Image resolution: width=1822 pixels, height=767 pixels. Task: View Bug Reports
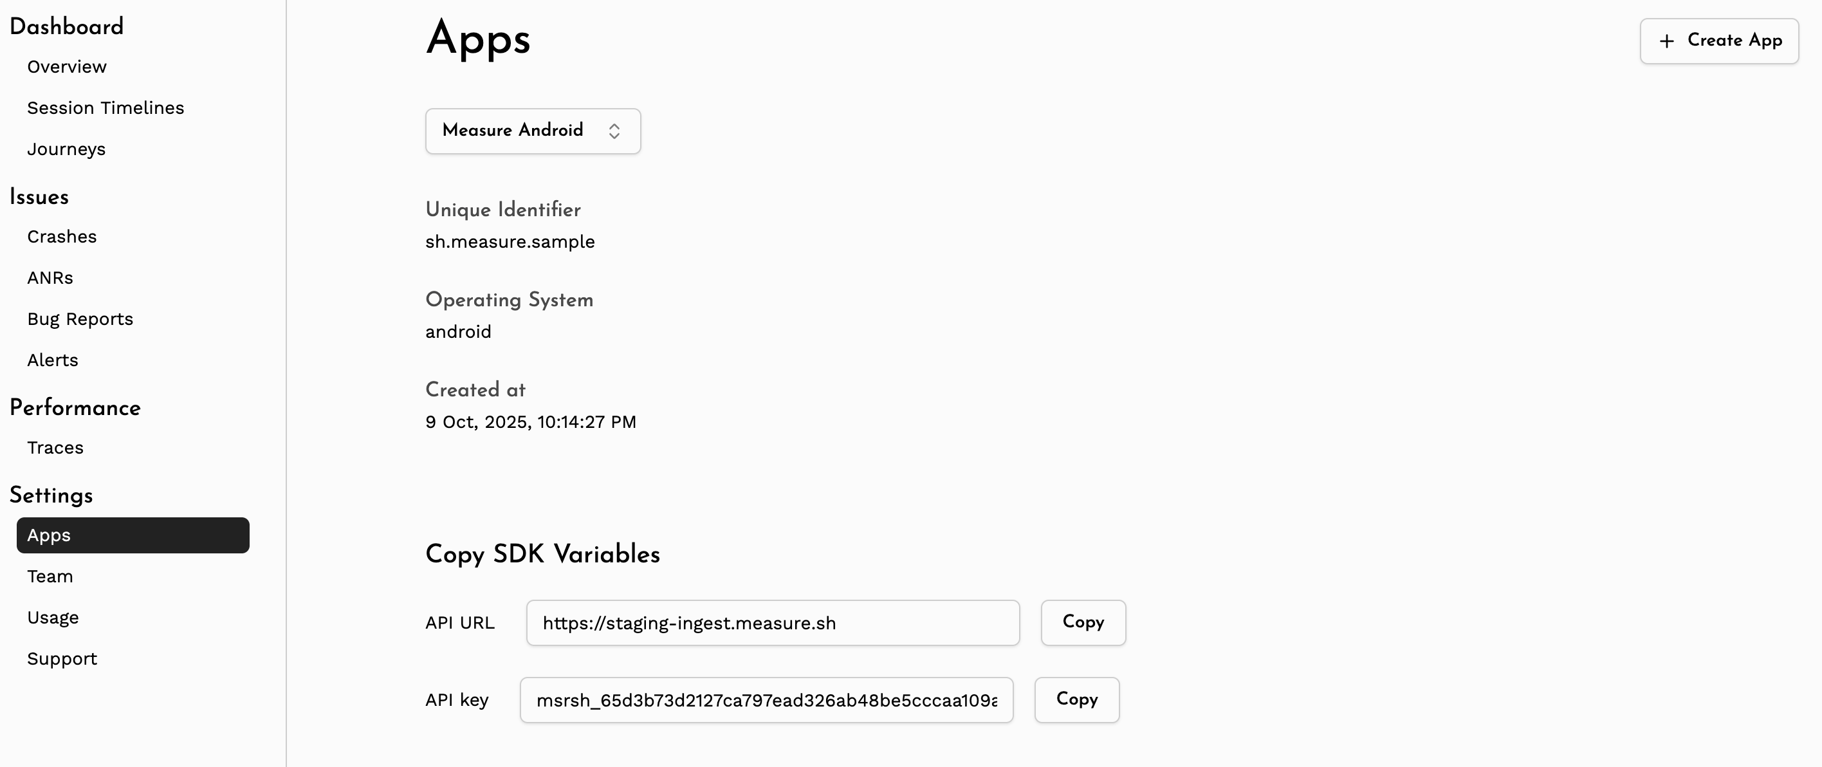pos(80,319)
